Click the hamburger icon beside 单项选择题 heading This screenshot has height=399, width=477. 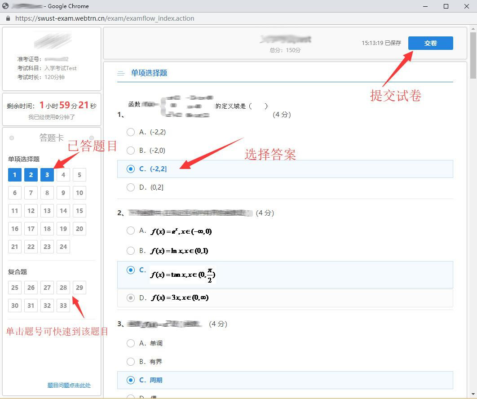coord(120,73)
